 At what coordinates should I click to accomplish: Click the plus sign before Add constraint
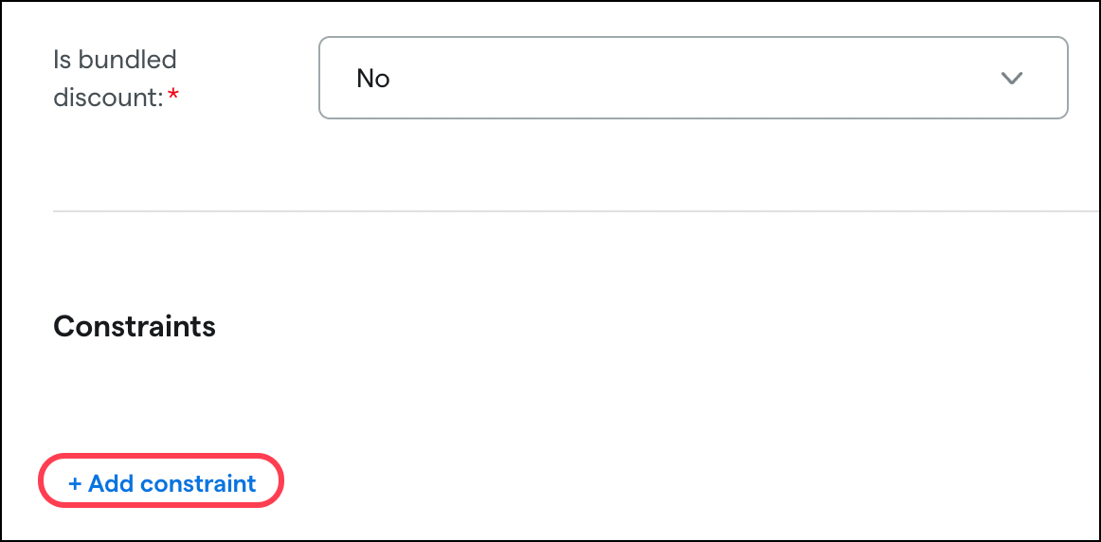75,484
